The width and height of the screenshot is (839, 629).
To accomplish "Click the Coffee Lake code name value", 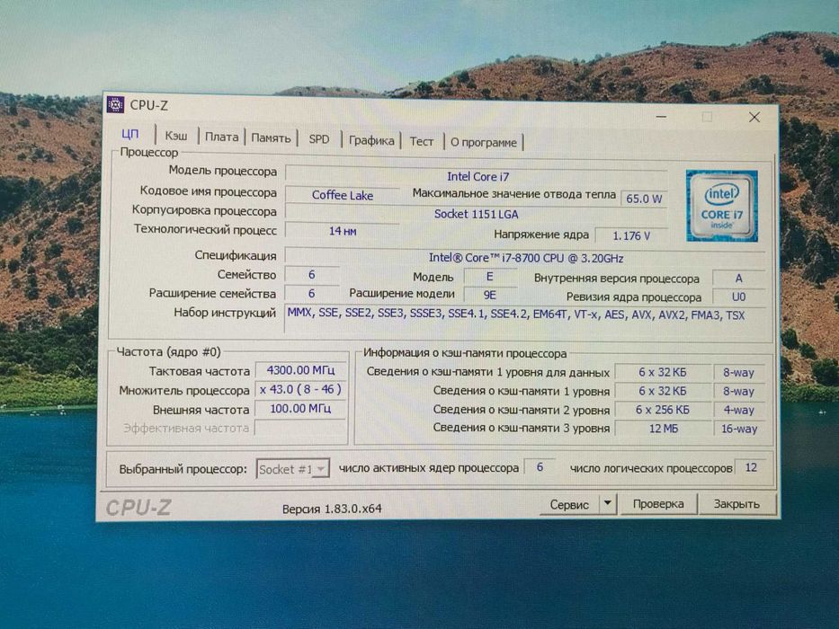I will pyautogui.click(x=343, y=195).
